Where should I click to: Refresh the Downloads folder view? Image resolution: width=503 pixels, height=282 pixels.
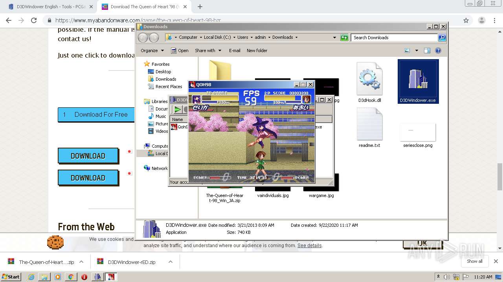(344, 38)
